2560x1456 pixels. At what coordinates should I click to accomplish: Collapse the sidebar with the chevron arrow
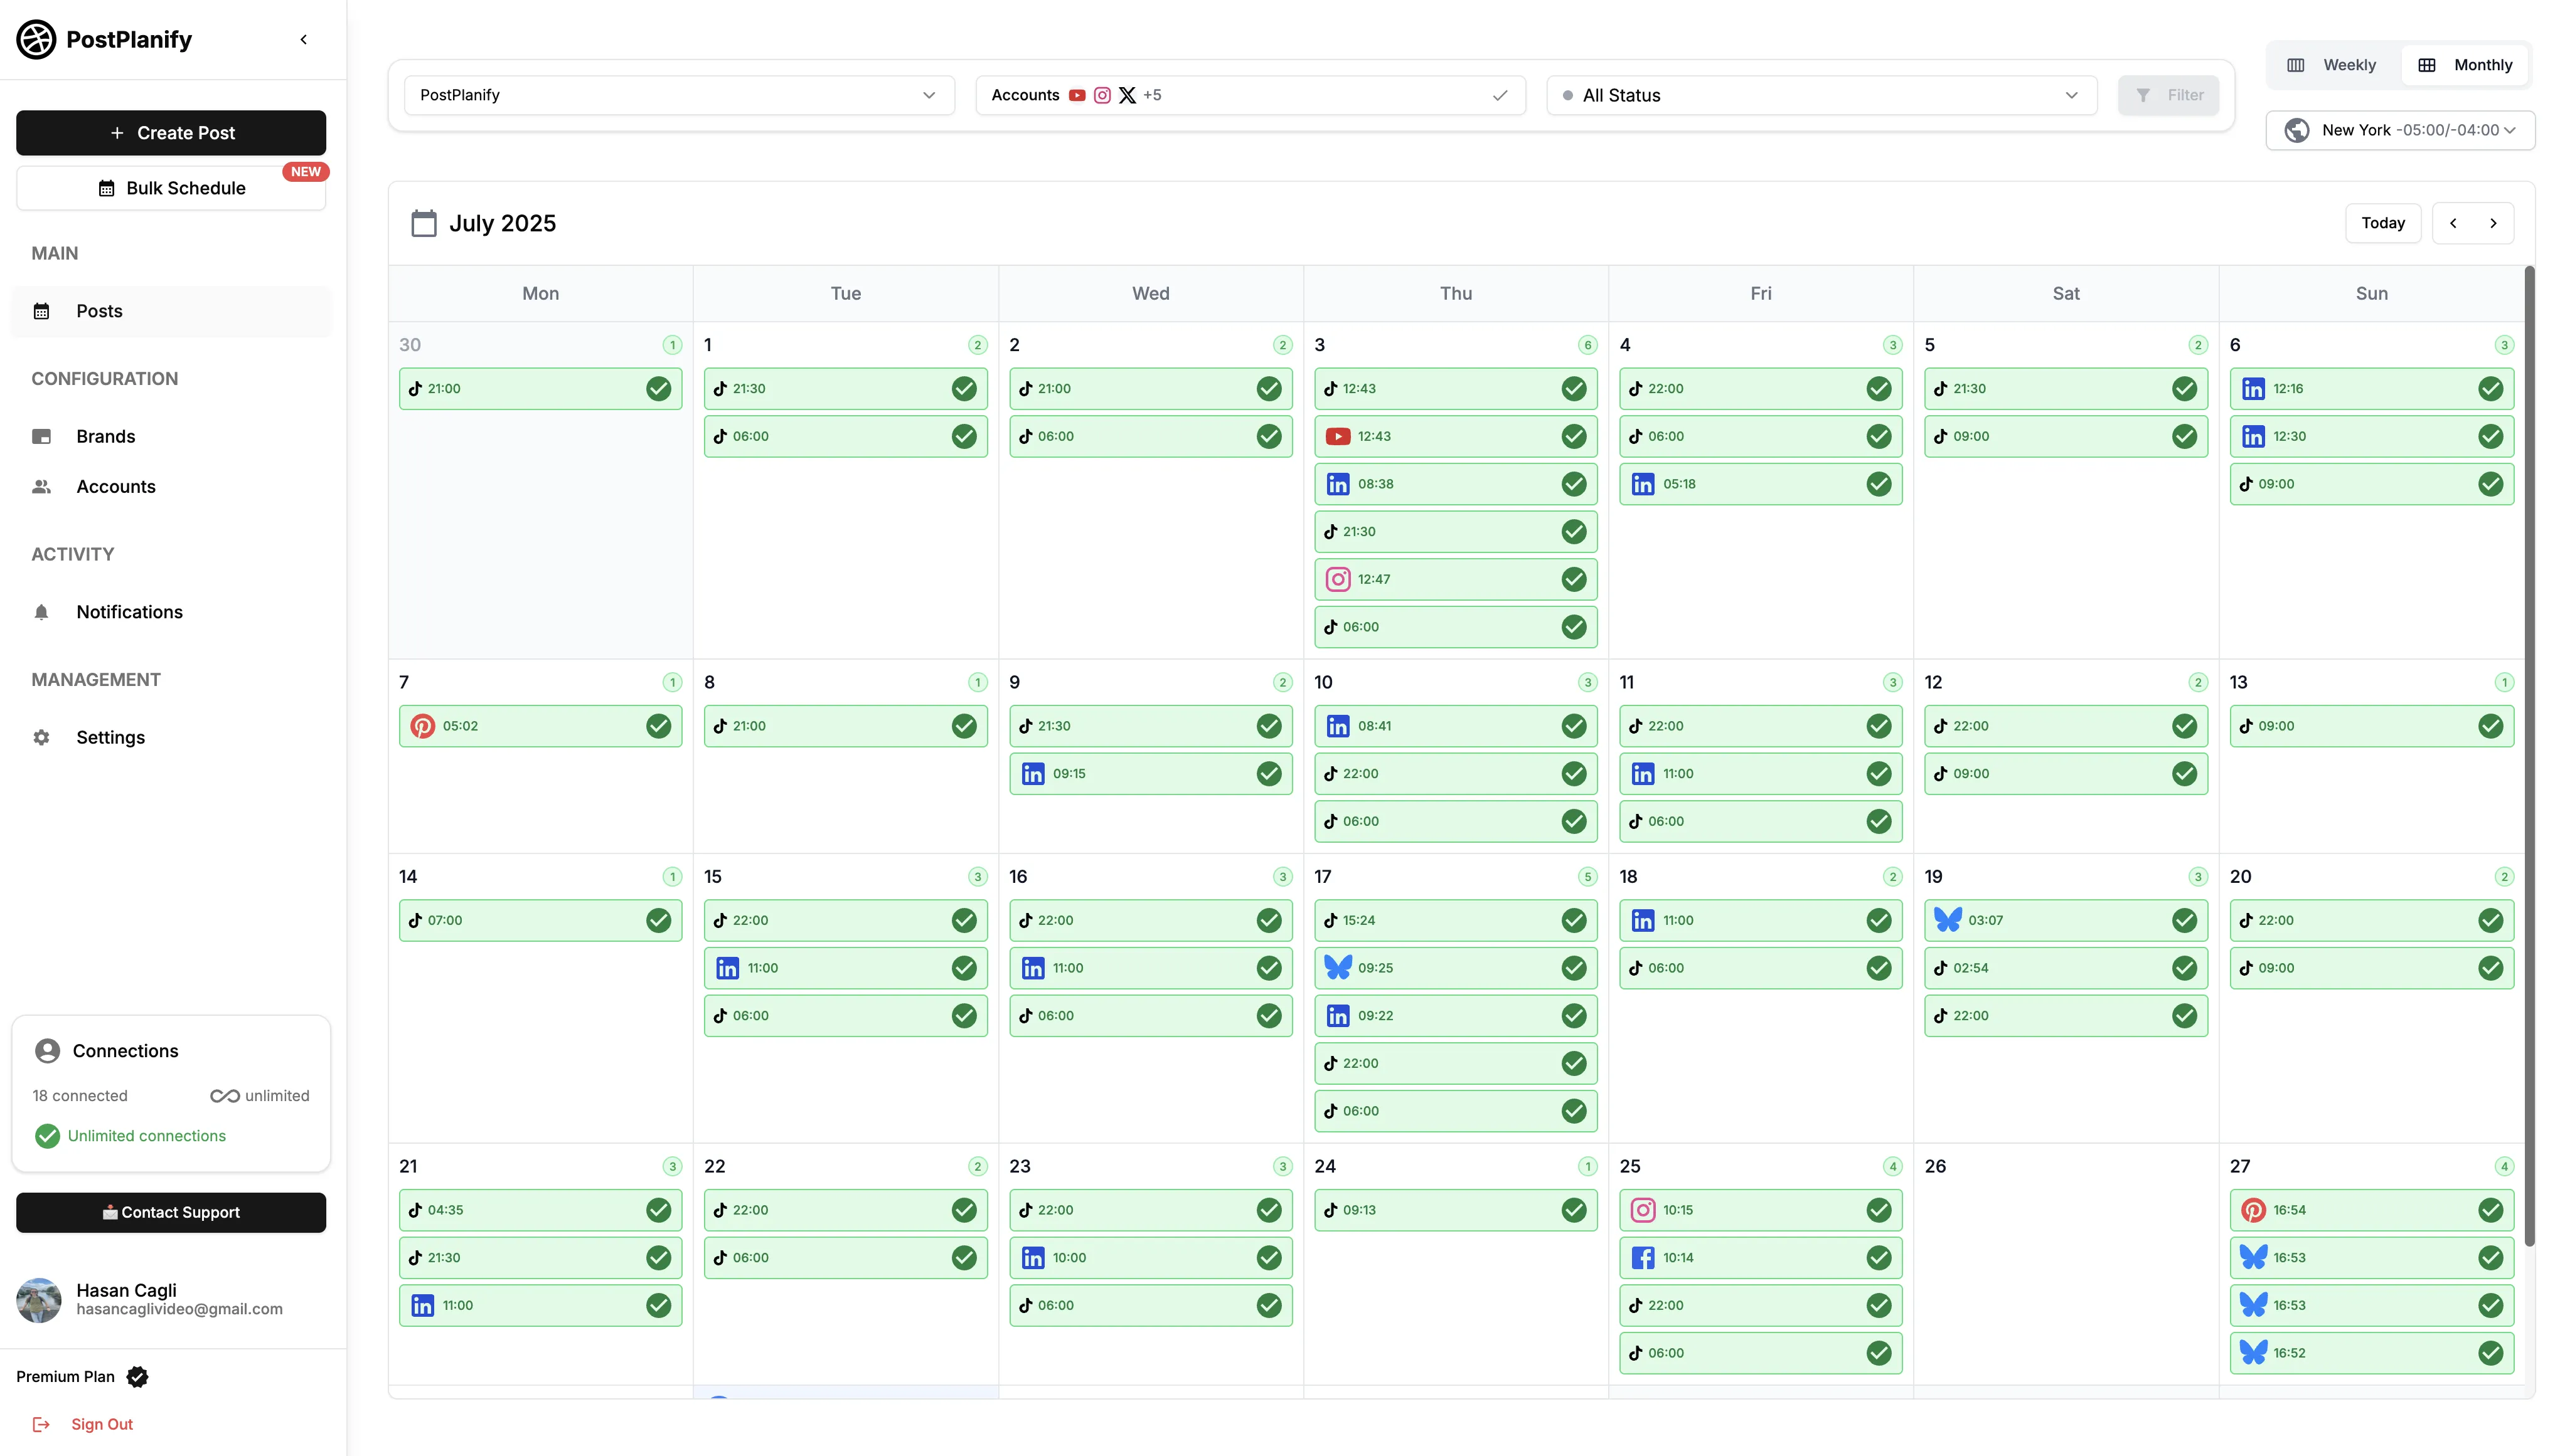coord(304,40)
